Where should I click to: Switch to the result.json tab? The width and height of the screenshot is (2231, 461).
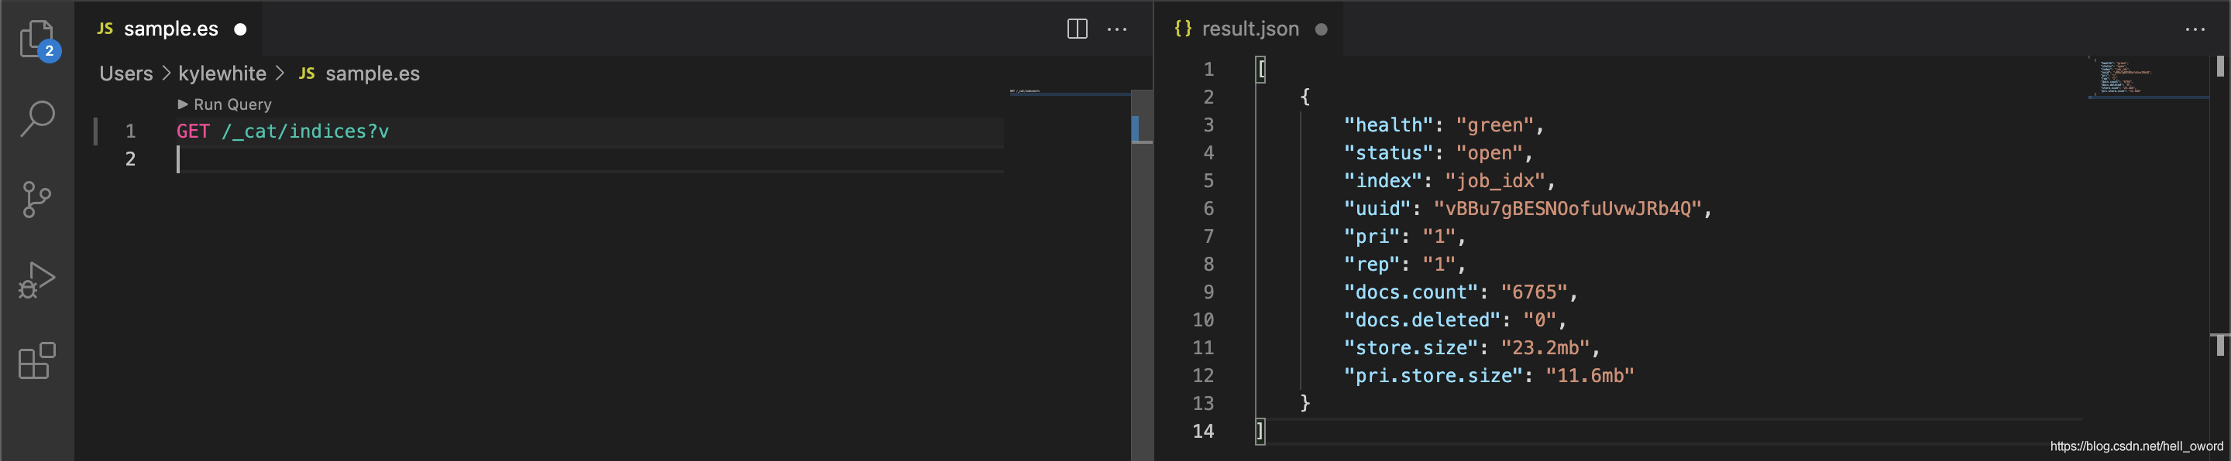point(1249,29)
